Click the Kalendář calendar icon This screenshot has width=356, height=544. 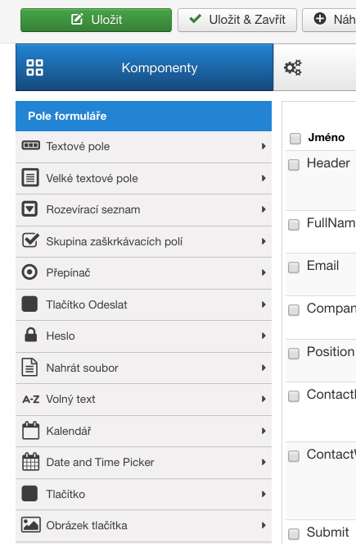pyautogui.click(x=31, y=430)
